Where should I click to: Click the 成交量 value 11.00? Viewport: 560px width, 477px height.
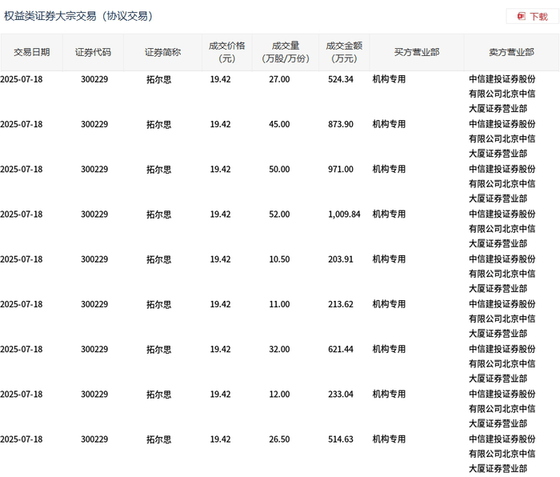(x=279, y=304)
